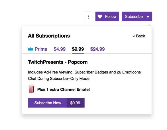Image resolution: width=167 pixels, height=130 pixels.
Task: Click the Follow button label
Action: [111, 17]
